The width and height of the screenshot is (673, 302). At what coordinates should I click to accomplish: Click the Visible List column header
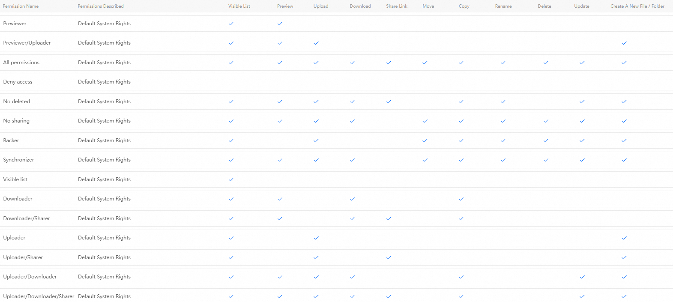239,6
